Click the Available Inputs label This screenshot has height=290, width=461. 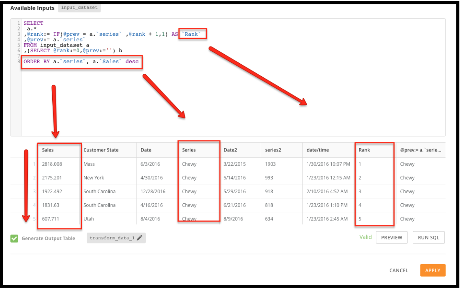click(x=32, y=8)
